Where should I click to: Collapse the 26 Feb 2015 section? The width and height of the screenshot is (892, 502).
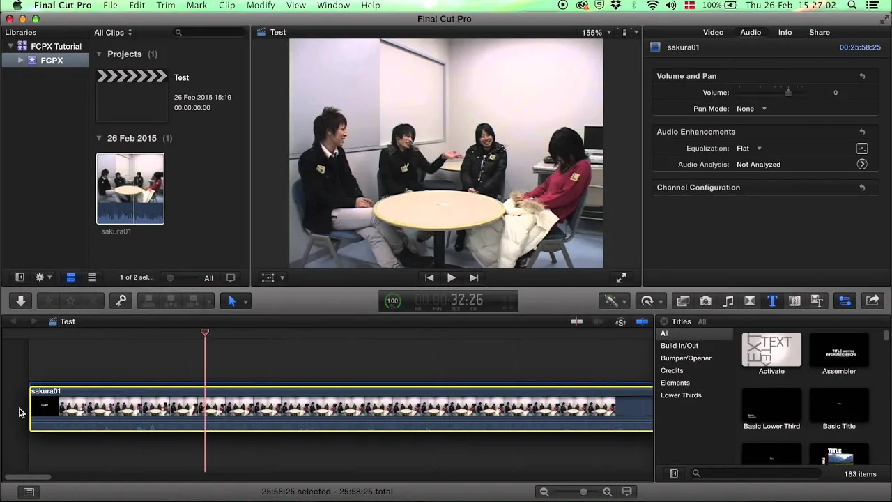(x=99, y=138)
